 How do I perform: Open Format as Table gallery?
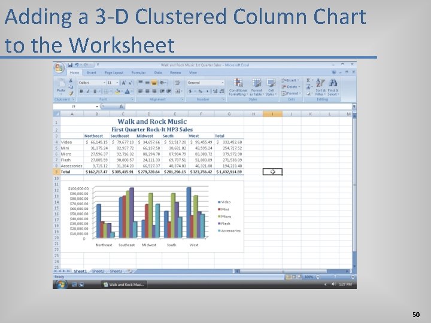[256, 87]
